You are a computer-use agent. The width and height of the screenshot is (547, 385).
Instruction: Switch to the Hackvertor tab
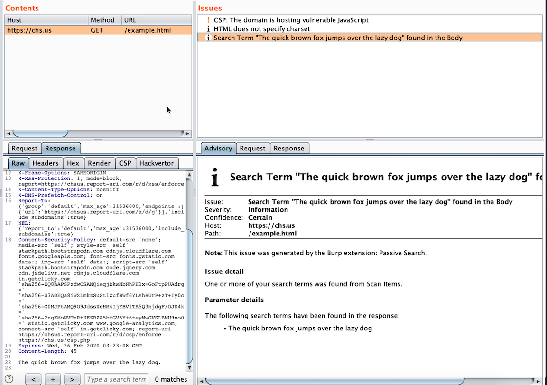click(x=157, y=163)
